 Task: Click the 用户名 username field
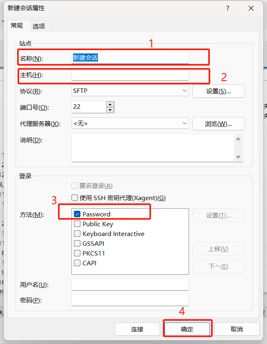(130, 284)
